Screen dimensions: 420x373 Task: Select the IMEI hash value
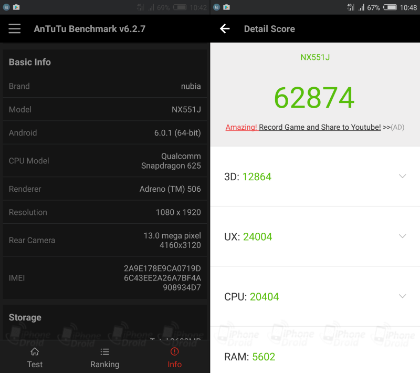(162, 278)
